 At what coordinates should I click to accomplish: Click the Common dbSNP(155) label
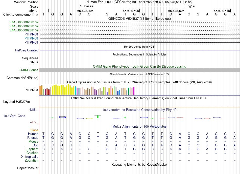22,78
